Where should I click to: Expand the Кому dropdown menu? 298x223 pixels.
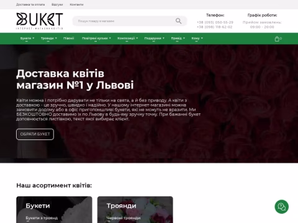pyautogui.click(x=197, y=38)
